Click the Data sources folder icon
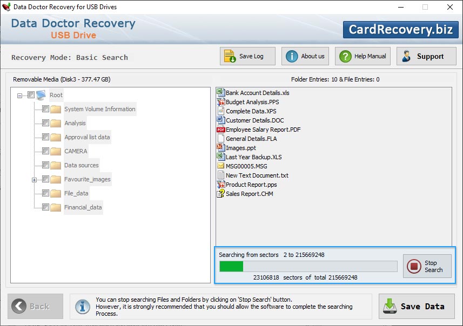 56,165
